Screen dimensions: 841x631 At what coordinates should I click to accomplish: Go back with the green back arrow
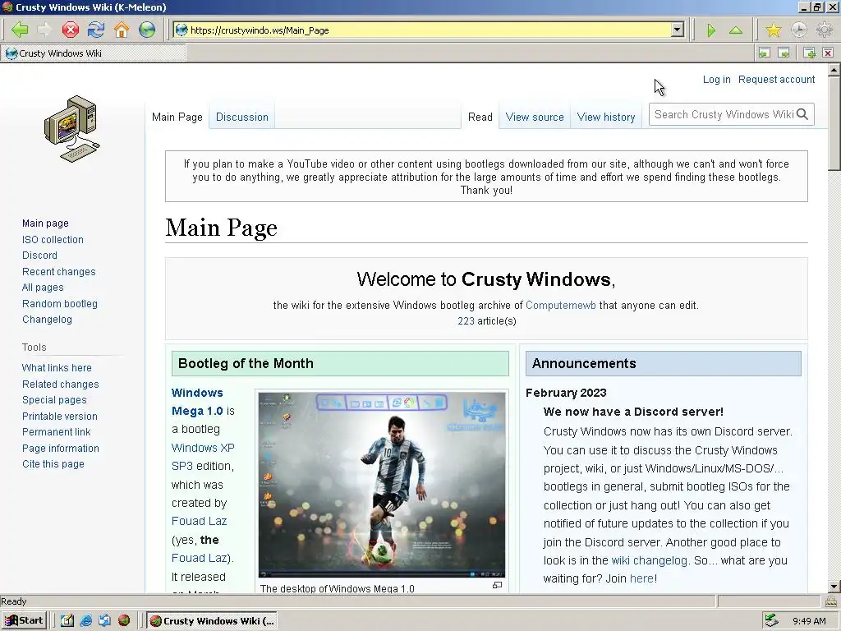(x=20, y=30)
